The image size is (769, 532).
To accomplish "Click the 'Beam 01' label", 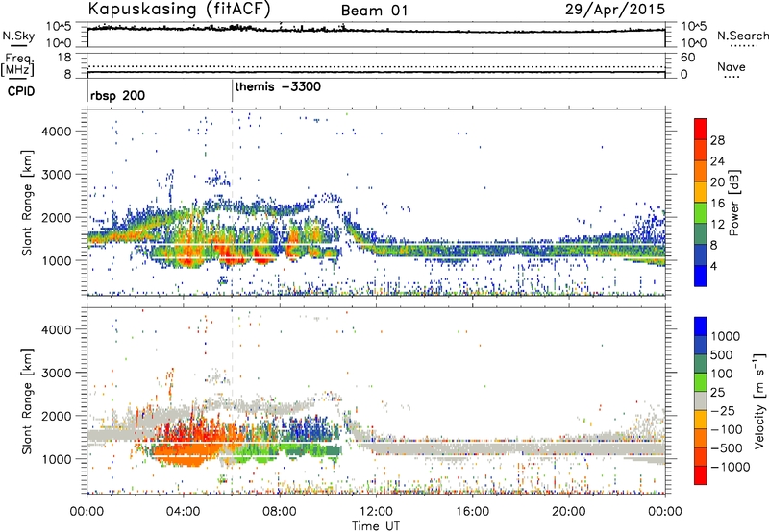I will tap(374, 11).
